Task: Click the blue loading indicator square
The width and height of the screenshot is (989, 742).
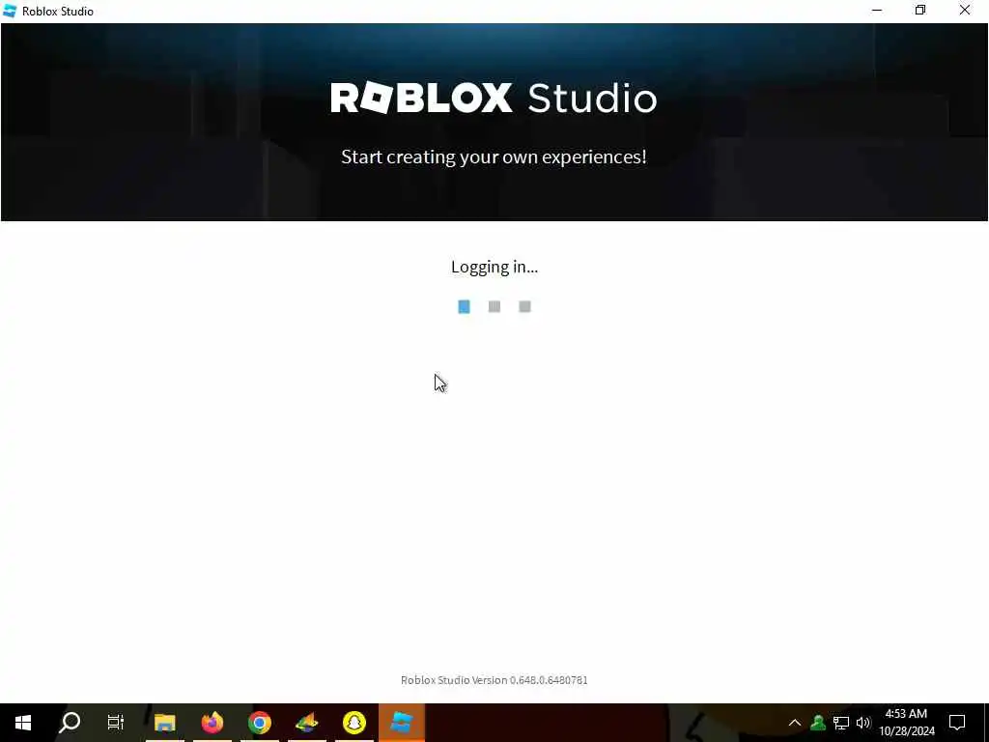Action: tap(465, 306)
